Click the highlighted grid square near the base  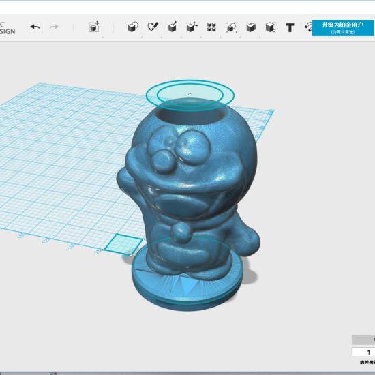pos(123,244)
